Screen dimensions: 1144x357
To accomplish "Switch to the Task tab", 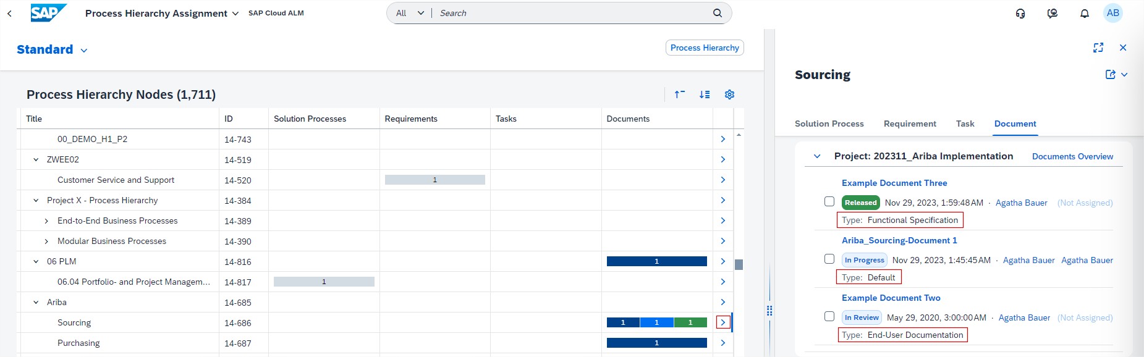I will coord(965,124).
